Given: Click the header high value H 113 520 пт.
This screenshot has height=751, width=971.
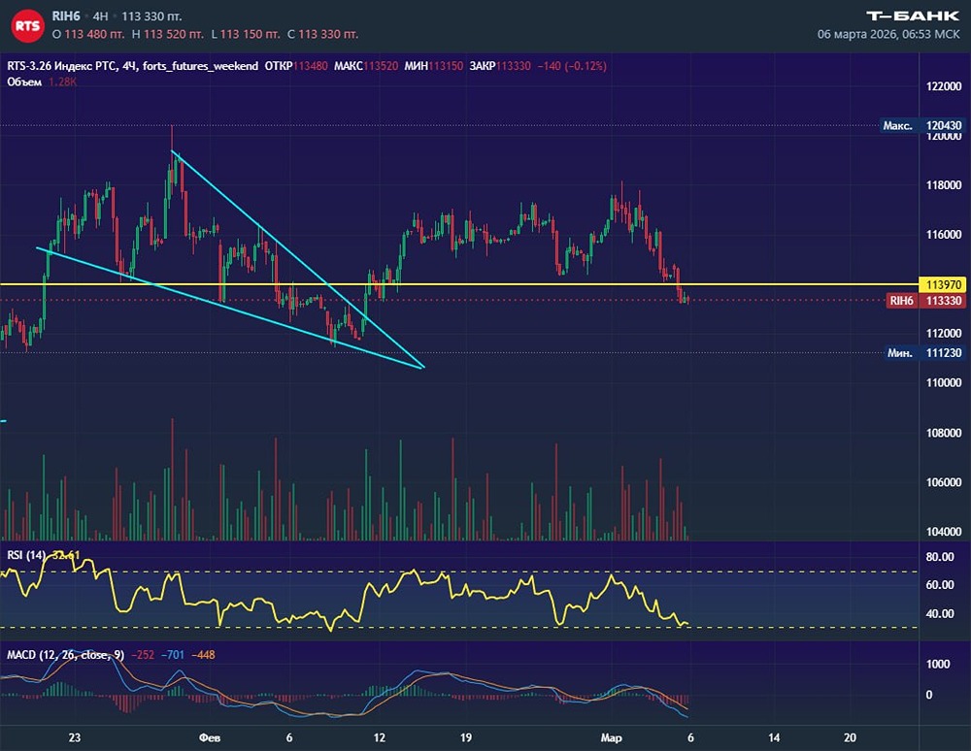Looking at the screenshot, I should (x=168, y=34).
